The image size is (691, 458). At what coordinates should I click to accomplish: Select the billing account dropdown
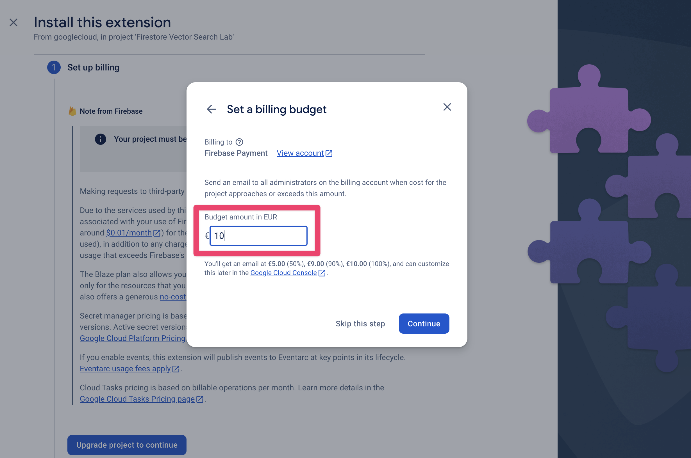tap(235, 153)
